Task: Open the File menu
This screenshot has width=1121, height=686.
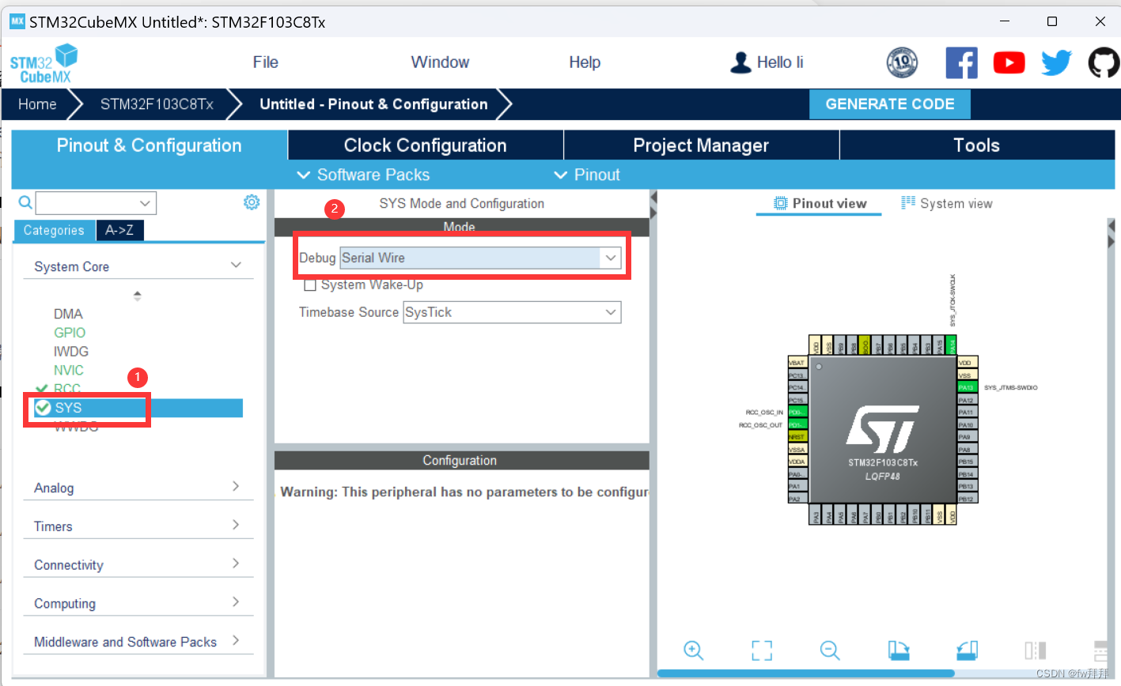Action: (x=266, y=62)
